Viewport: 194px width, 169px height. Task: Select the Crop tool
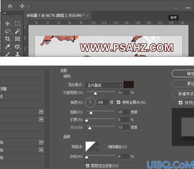click(x=8, y=39)
